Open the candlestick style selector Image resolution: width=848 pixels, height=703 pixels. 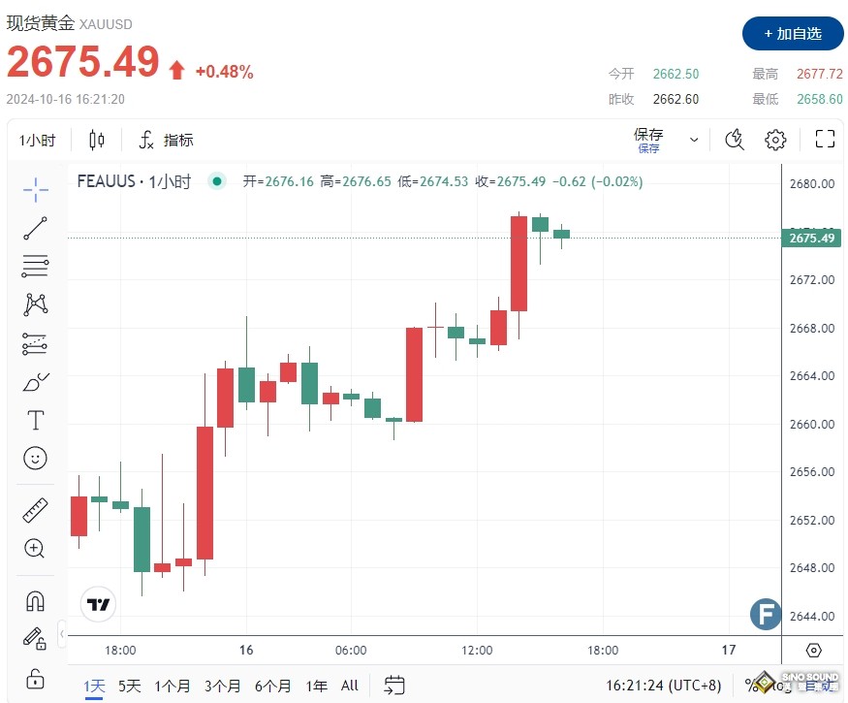95,139
